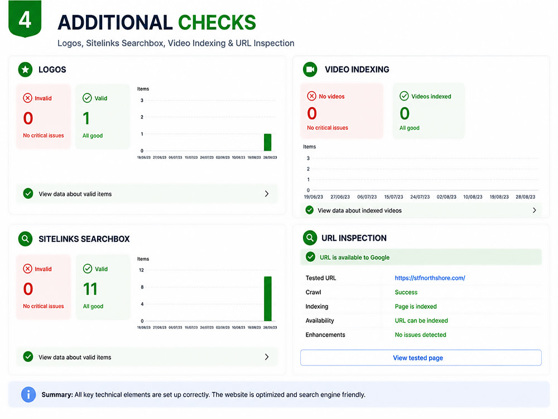Click the No videos count 0
Screen dimensions: 558x419
[x=312, y=113]
